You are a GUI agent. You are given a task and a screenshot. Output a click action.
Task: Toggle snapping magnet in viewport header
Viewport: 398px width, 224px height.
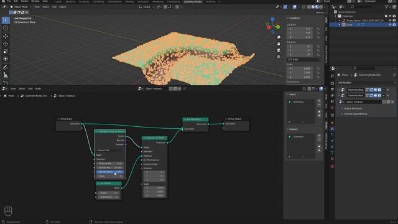165,7
